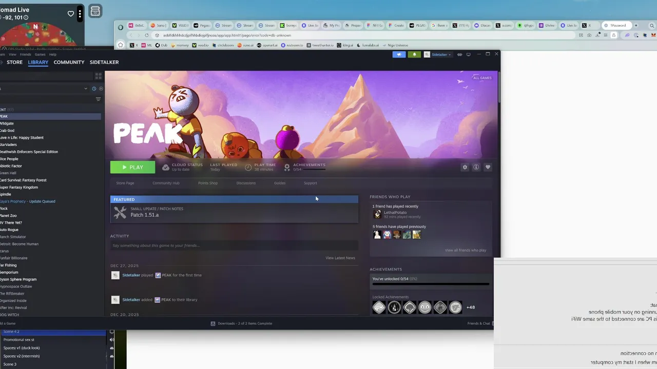Open the green Steam notifications bell
Image resolution: width=657 pixels, height=369 pixels.
(x=414, y=54)
